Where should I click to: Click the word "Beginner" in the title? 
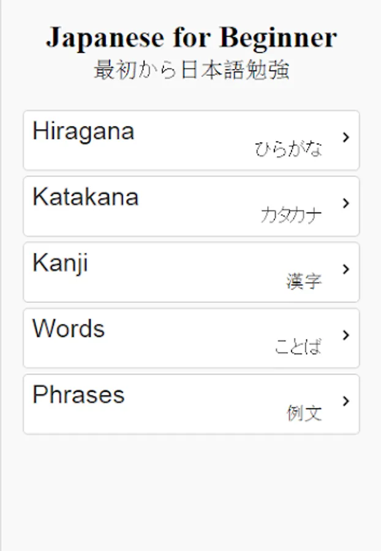(278, 38)
